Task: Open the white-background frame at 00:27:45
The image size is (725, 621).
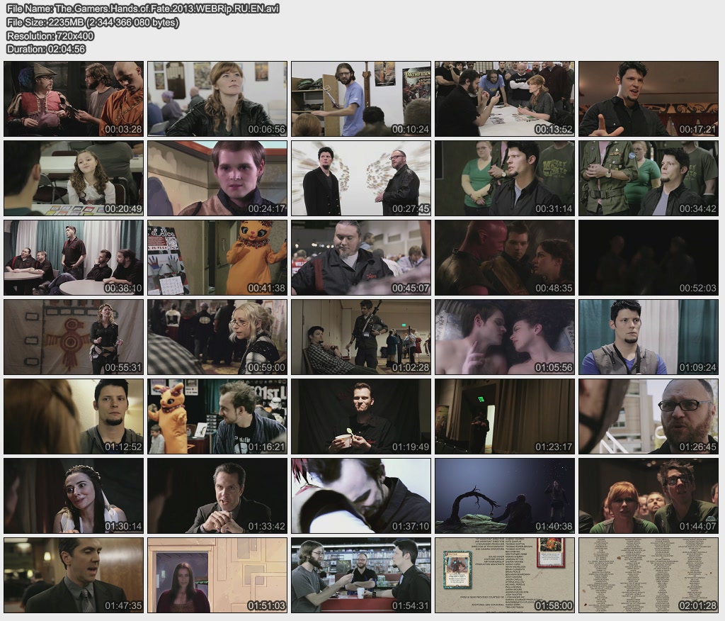Action: pyautogui.click(x=361, y=178)
